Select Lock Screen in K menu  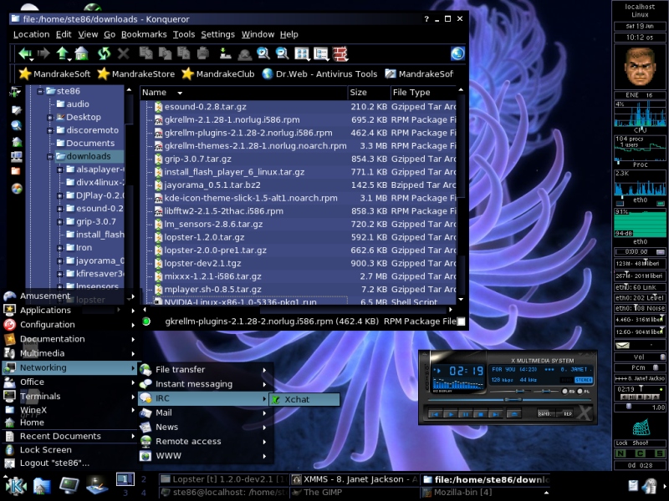coord(69,450)
